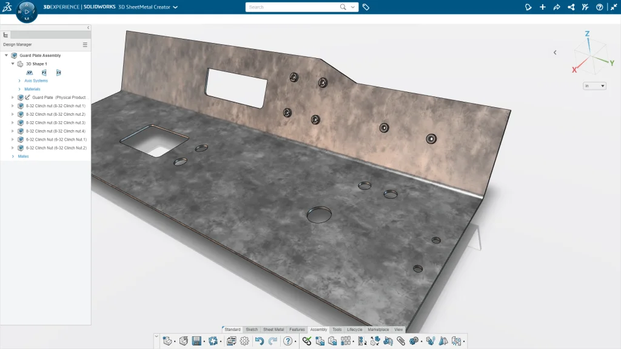Click the chain link Mate icon
Viewport: 621px width, 349px height.
306,341
